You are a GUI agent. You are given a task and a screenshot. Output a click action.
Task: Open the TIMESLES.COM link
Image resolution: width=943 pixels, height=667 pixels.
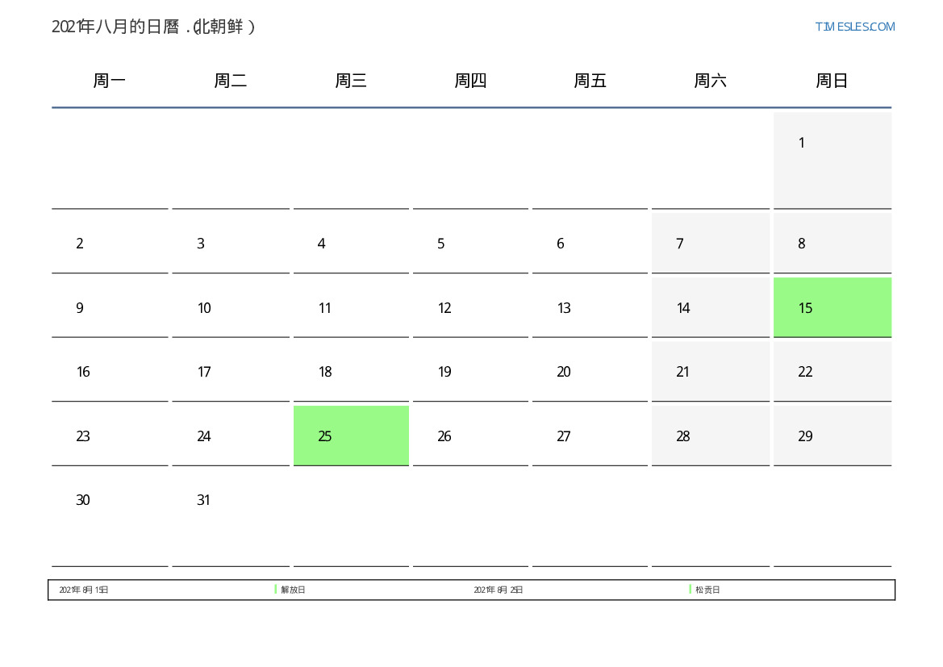854,27
